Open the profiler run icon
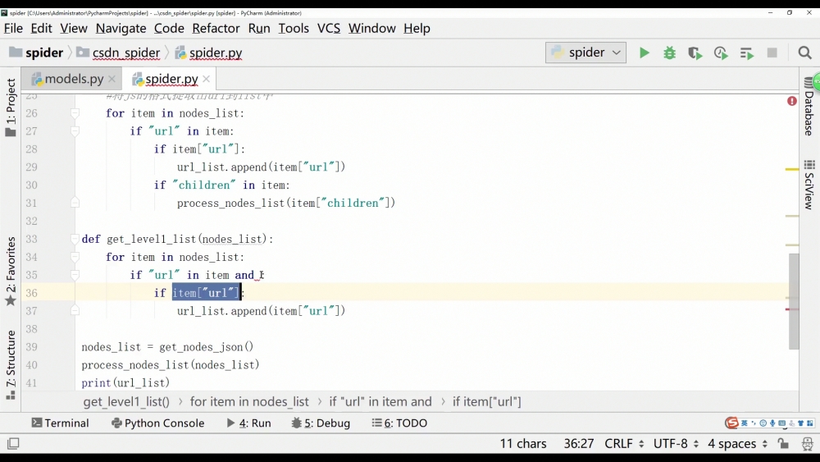The image size is (820, 462). [721, 53]
